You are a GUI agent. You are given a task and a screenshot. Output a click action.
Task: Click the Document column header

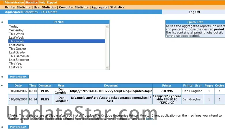111,85
